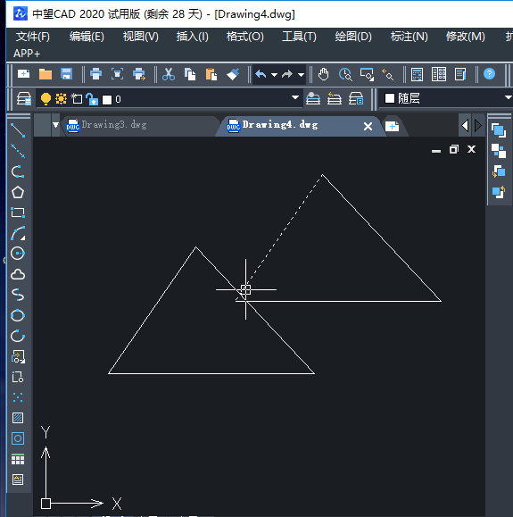Select the Table tool
The image size is (513, 517).
pyautogui.click(x=18, y=459)
